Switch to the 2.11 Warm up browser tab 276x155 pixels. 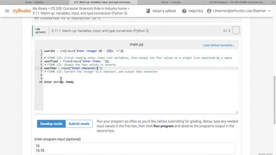point(103,2)
